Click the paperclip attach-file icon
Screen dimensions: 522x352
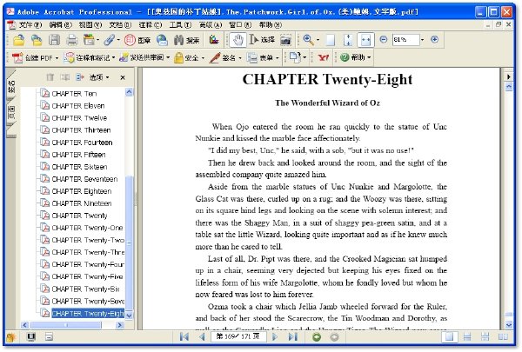pyautogui.click(x=110, y=40)
